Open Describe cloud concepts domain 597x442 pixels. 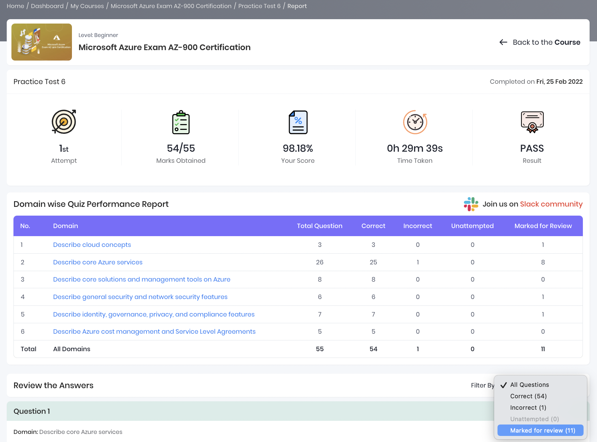coord(92,245)
